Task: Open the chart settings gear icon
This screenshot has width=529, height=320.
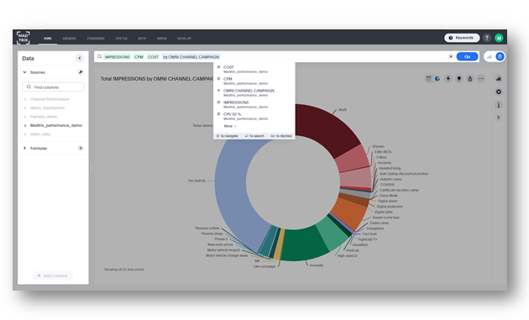Action: [498, 92]
